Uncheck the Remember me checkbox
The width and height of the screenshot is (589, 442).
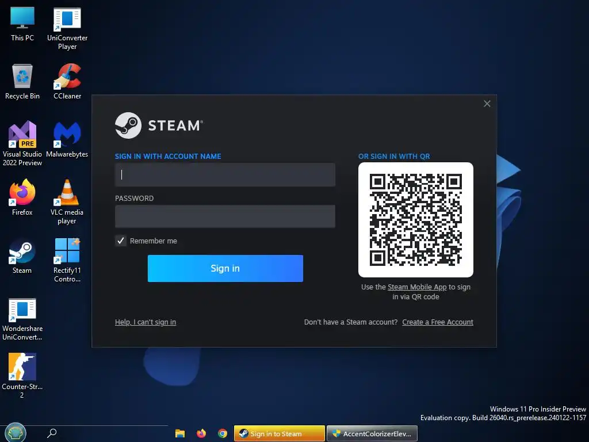pos(121,241)
